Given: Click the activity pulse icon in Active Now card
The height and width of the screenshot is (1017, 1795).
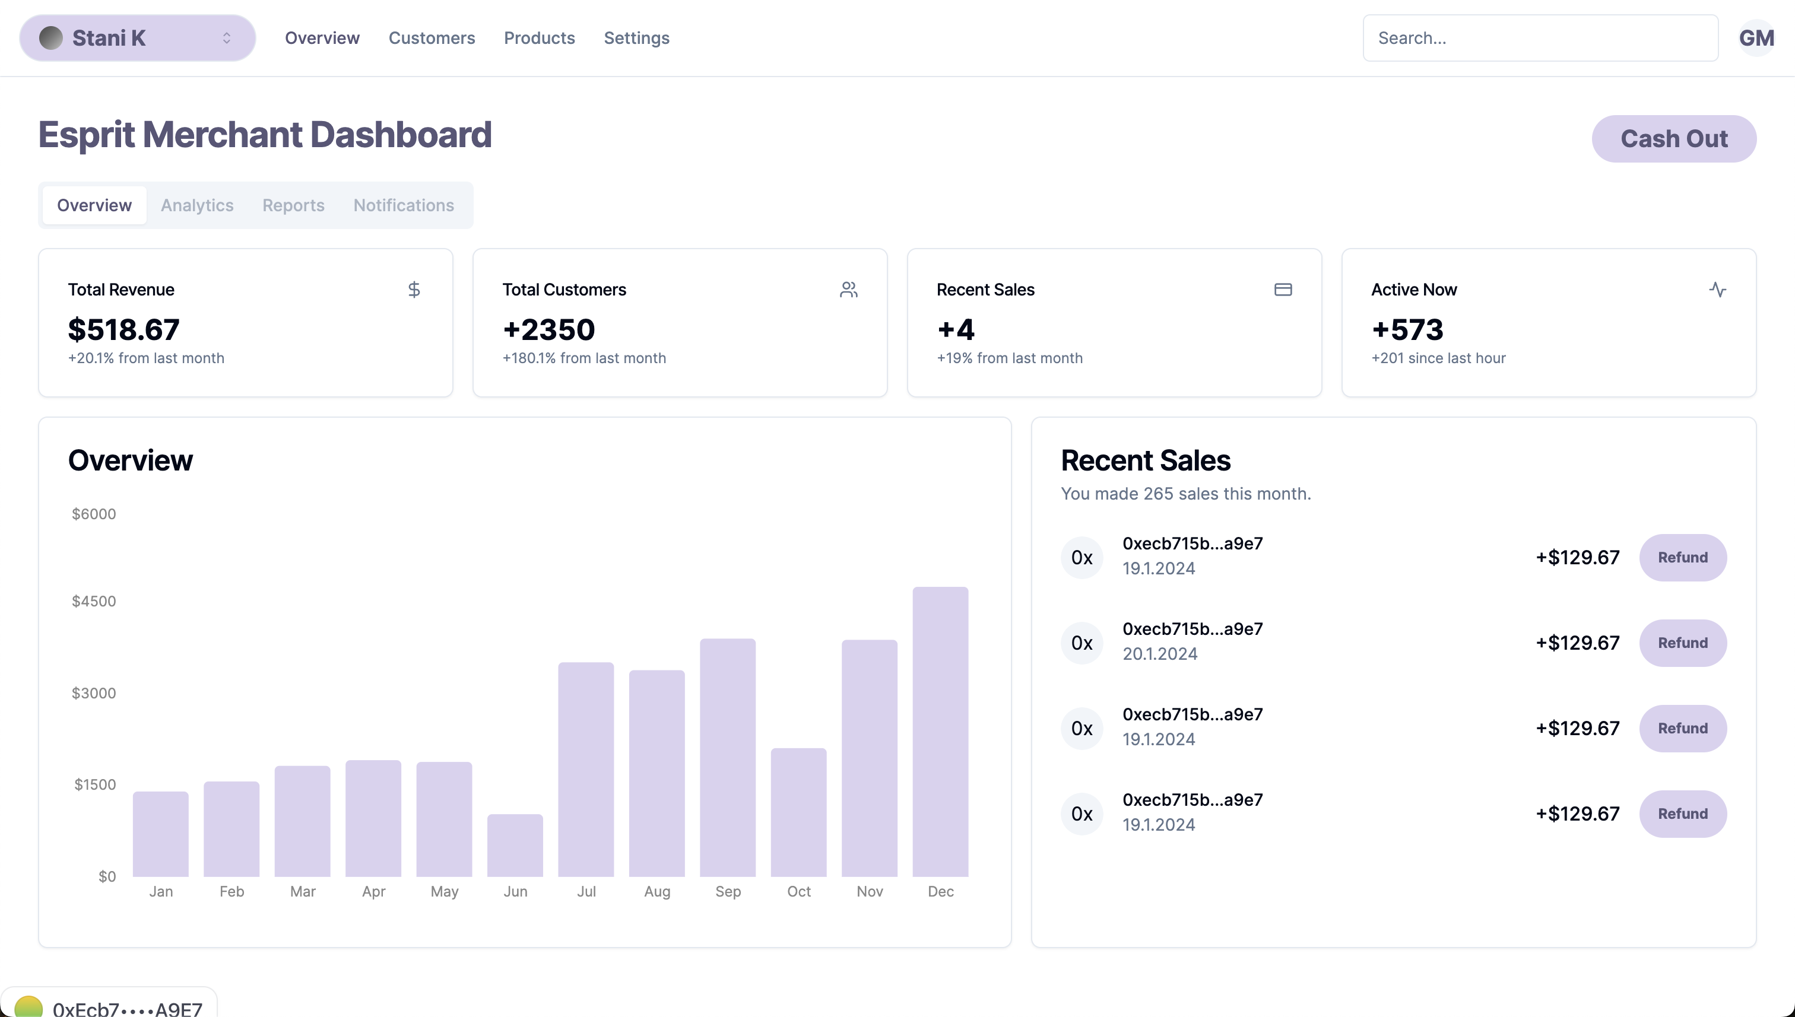Looking at the screenshot, I should (x=1717, y=289).
